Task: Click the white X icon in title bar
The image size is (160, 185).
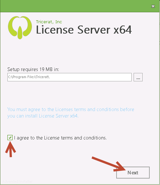Action: click(153, 6)
